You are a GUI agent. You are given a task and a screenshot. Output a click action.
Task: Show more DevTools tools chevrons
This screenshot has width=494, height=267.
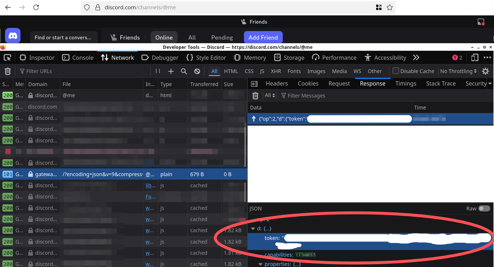point(416,58)
